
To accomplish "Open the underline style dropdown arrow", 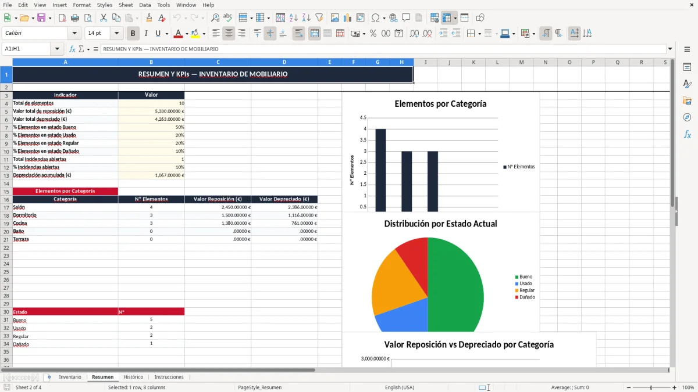I will [166, 34].
